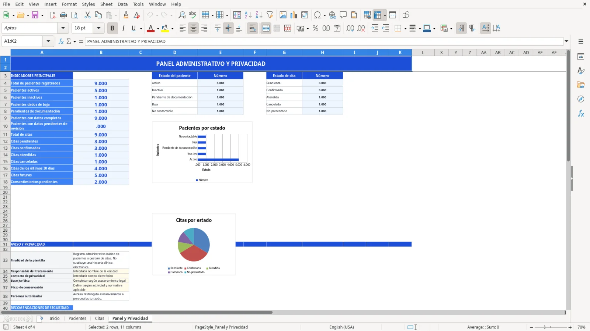Select row 10 header

click(5, 126)
